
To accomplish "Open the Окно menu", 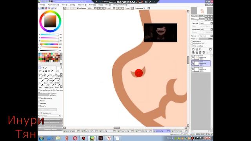I will coord(108,5).
